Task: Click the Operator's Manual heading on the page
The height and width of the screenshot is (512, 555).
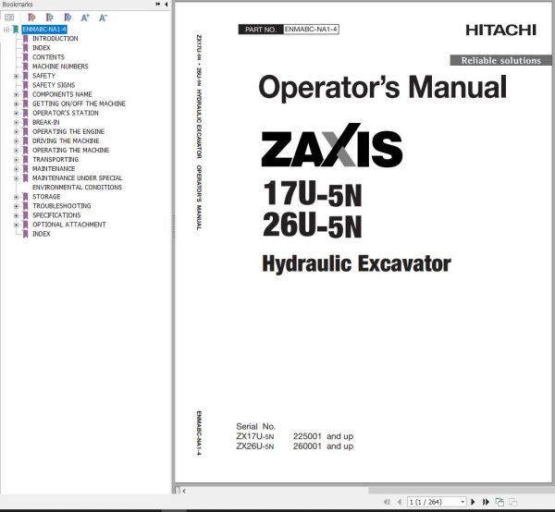Action: click(383, 87)
